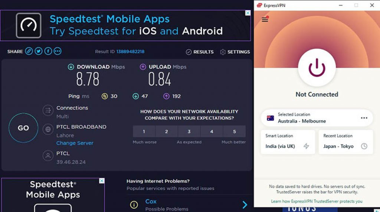This screenshot has height=212, width=380.
Task: Click the download speed value 8.78
Action: 88,79
